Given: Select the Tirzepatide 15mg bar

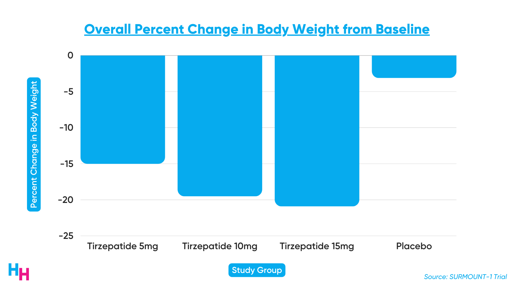Looking at the screenshot, I should coord(317,130).
